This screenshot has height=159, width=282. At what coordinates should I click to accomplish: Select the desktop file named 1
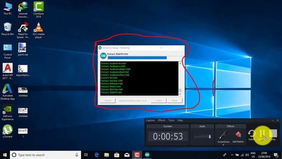23,132
